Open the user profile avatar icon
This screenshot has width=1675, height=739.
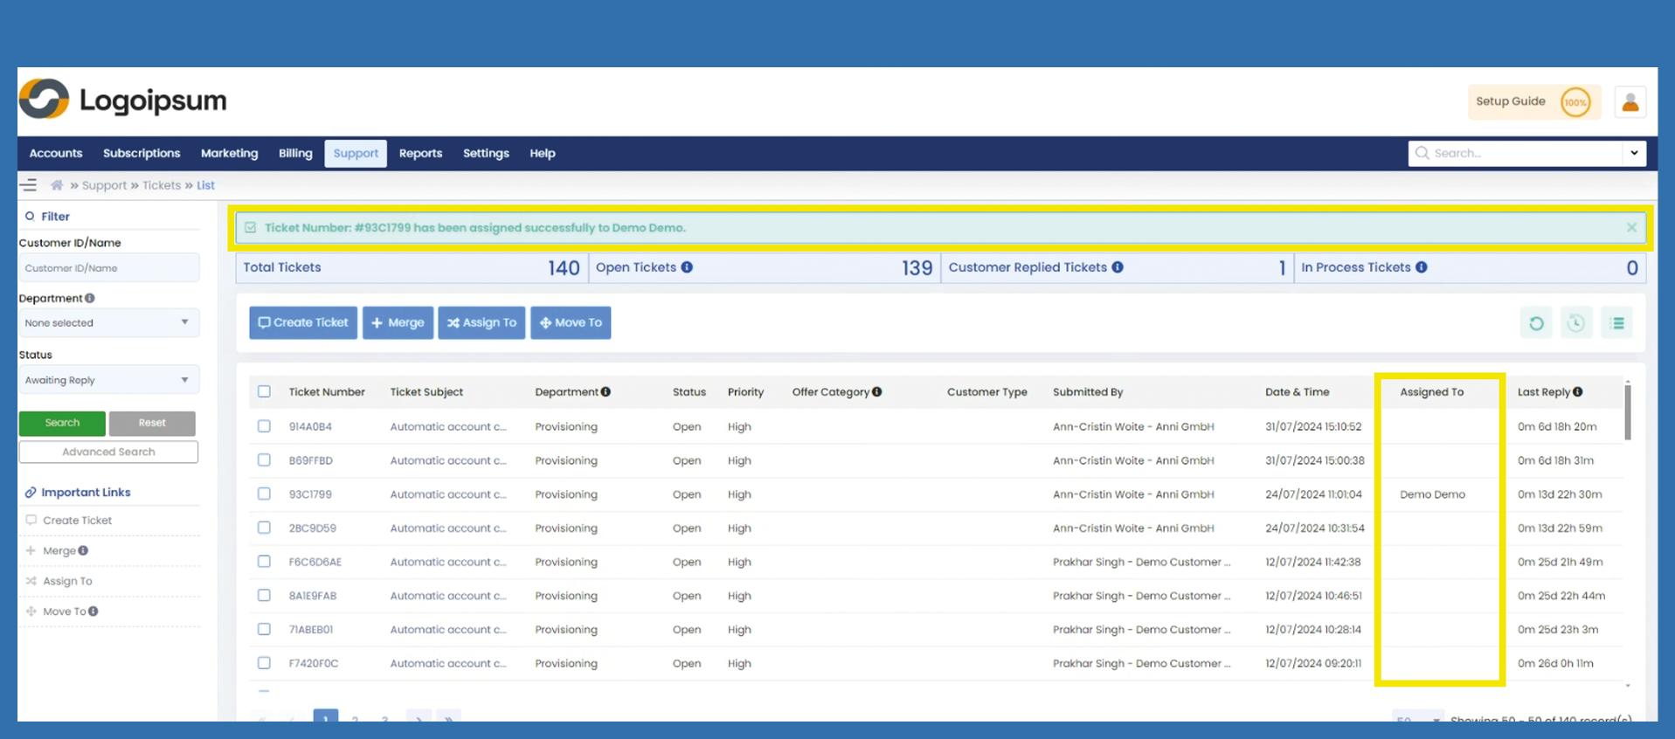pos(1630,102)
